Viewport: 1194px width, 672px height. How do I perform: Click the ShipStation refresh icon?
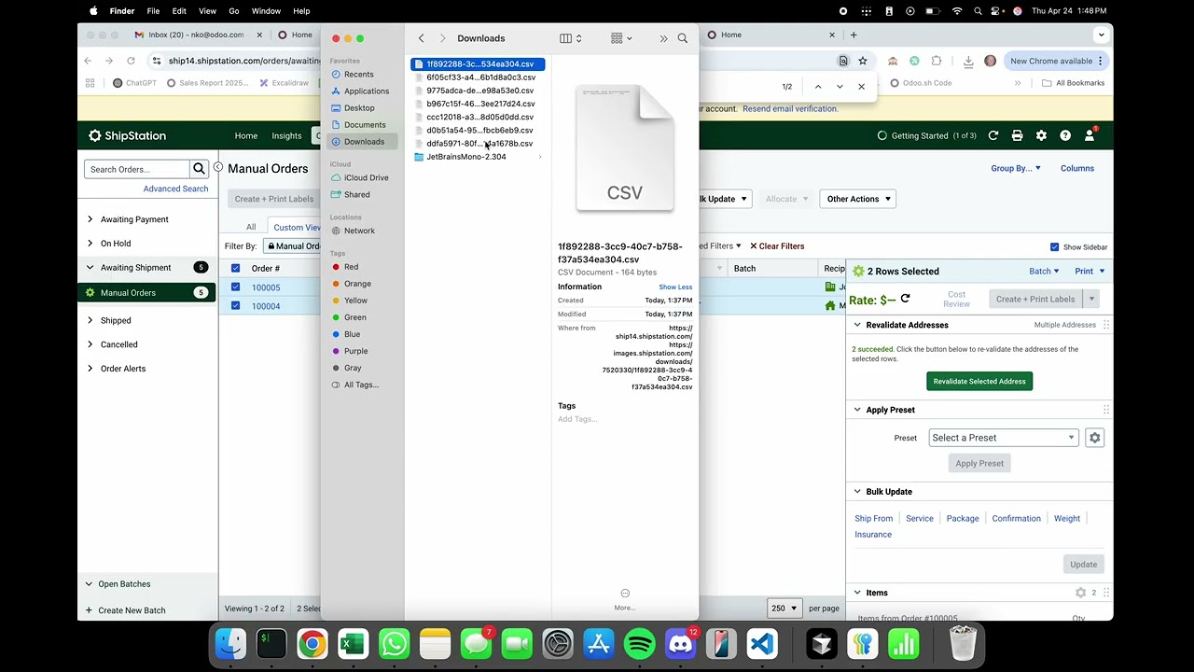993,136
